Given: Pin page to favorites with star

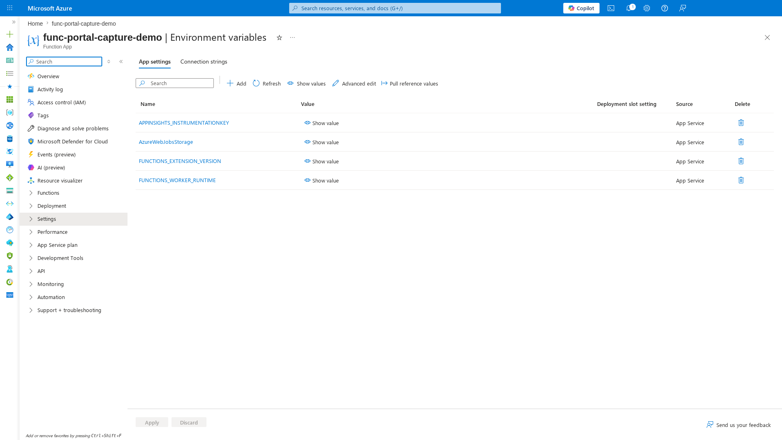Looking at the screenshot, I should (279, 37).
